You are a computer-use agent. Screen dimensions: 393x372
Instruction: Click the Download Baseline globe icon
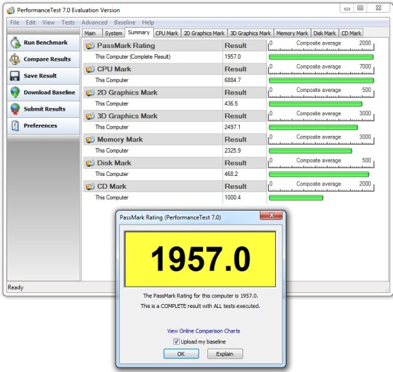click(x=15, y=92)
